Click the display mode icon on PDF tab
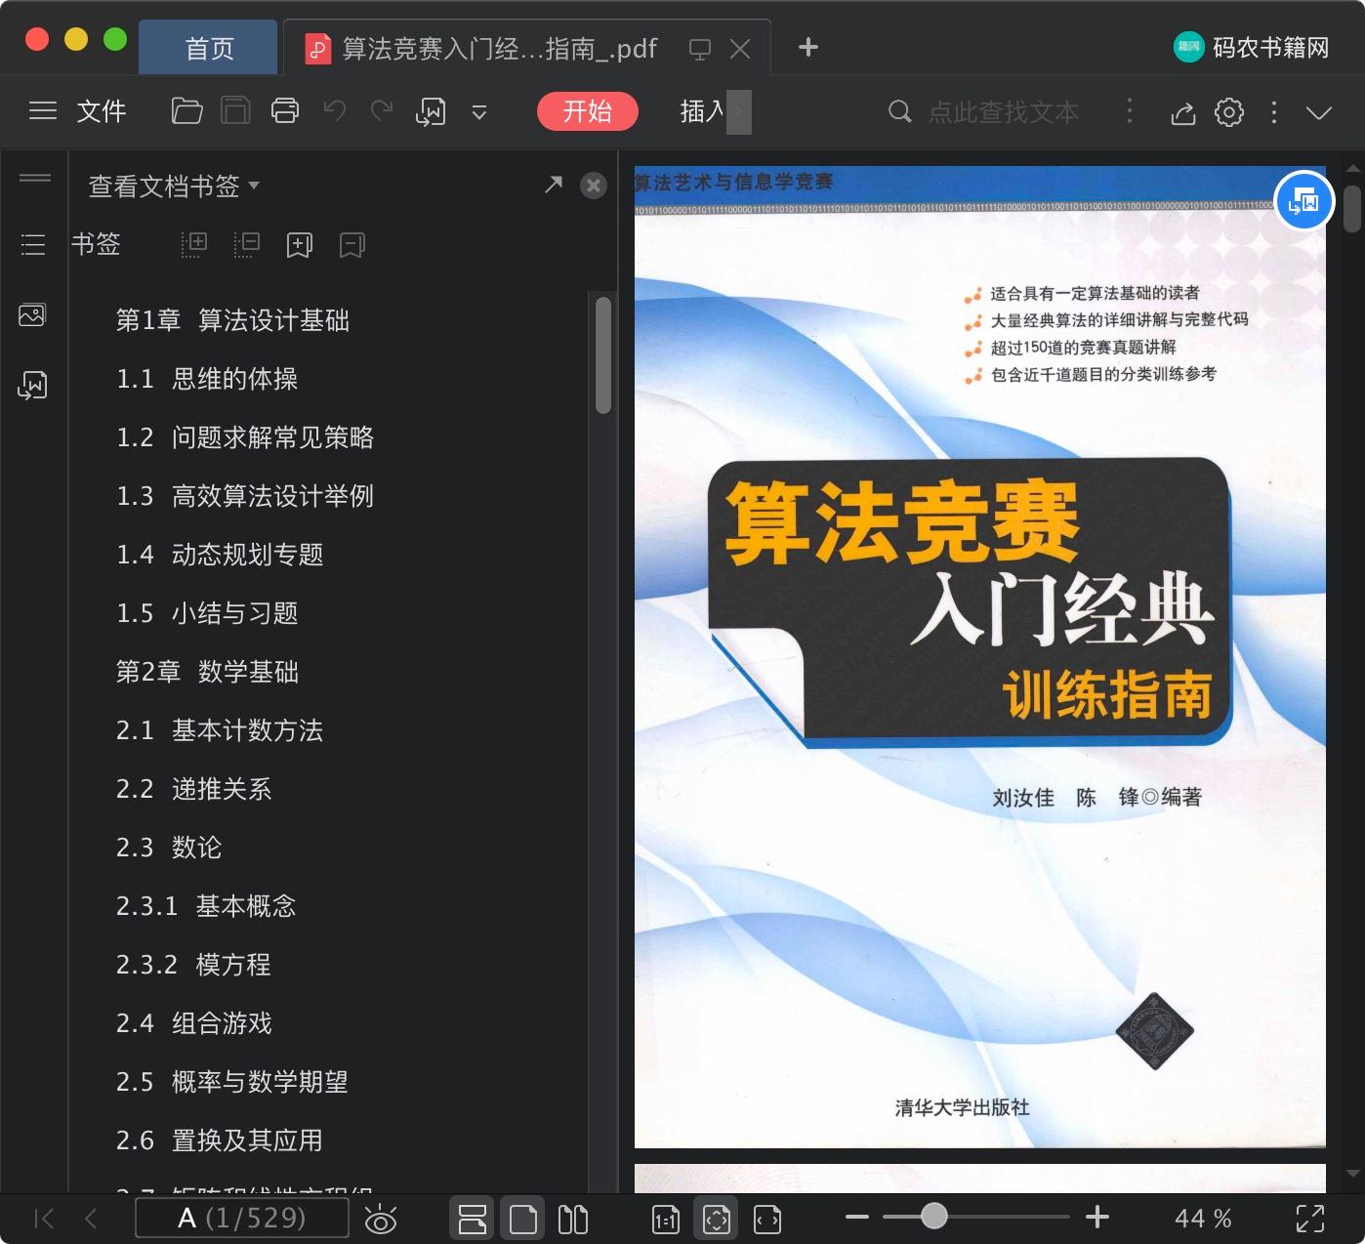This screenshot has width=1365, height=1244. tap(699, 49)
